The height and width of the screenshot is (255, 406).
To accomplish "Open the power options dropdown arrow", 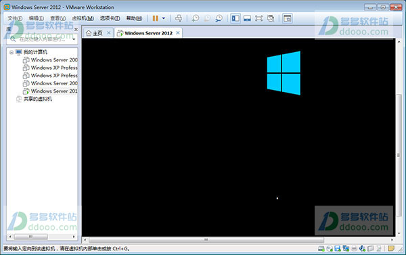I will pyautogui.click(x=164, y=18).
